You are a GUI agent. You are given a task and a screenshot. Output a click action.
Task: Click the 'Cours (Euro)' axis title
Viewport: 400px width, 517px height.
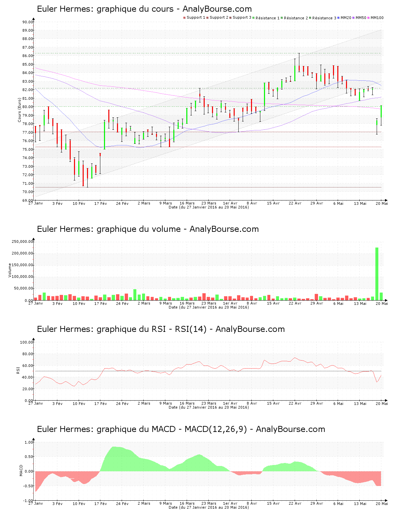pos(19,110)
